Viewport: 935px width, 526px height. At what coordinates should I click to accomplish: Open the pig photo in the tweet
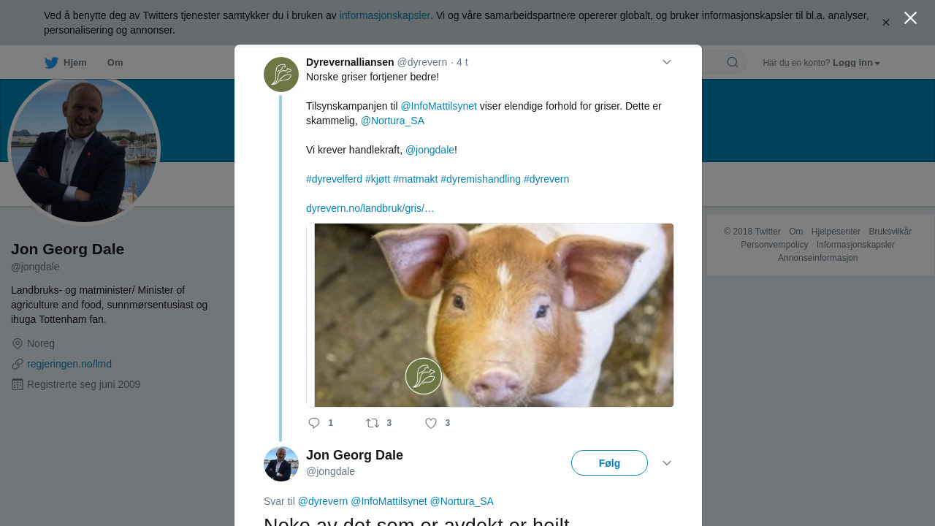[490, 315]
